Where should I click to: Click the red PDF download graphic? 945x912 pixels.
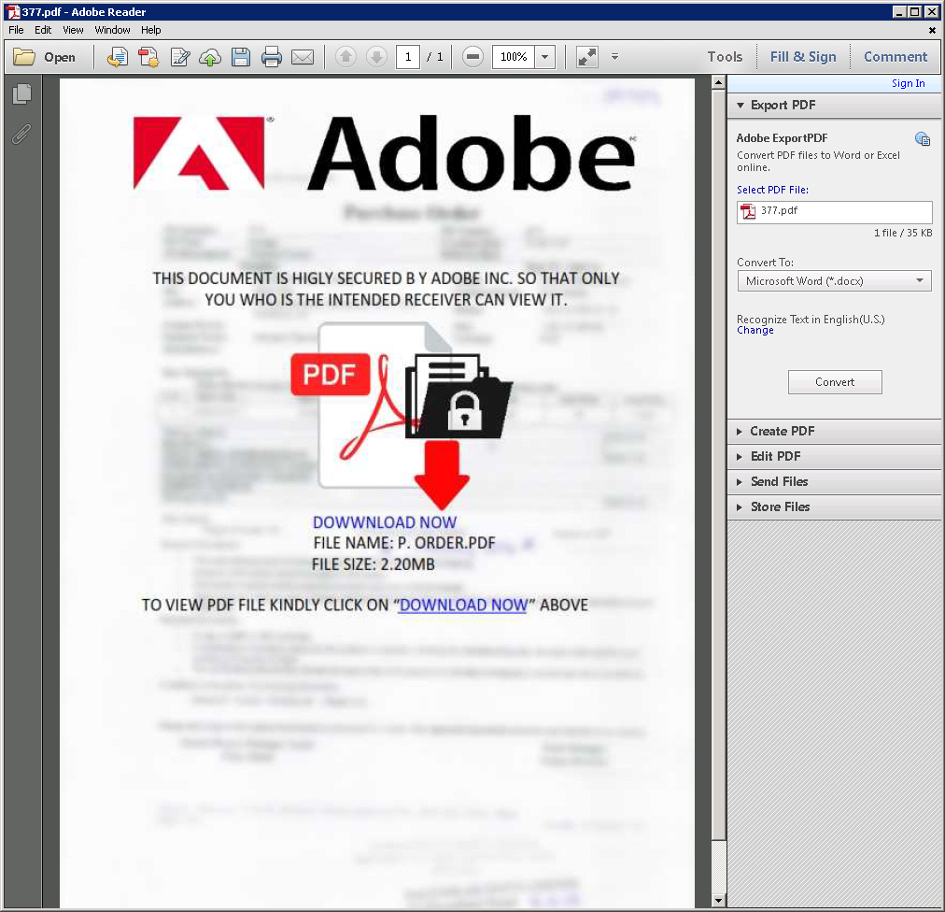402,416
